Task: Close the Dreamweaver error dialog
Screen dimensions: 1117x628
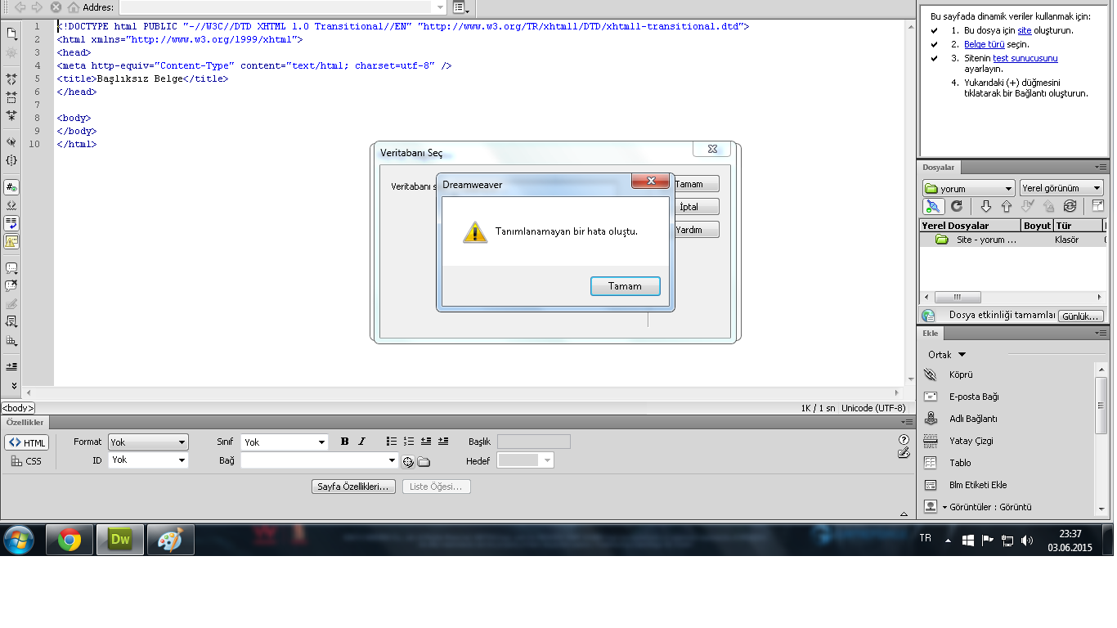Action: coord(650,181)
